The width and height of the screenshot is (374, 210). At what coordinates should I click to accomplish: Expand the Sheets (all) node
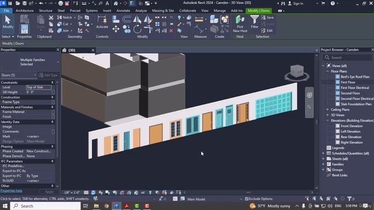(323, 159)
